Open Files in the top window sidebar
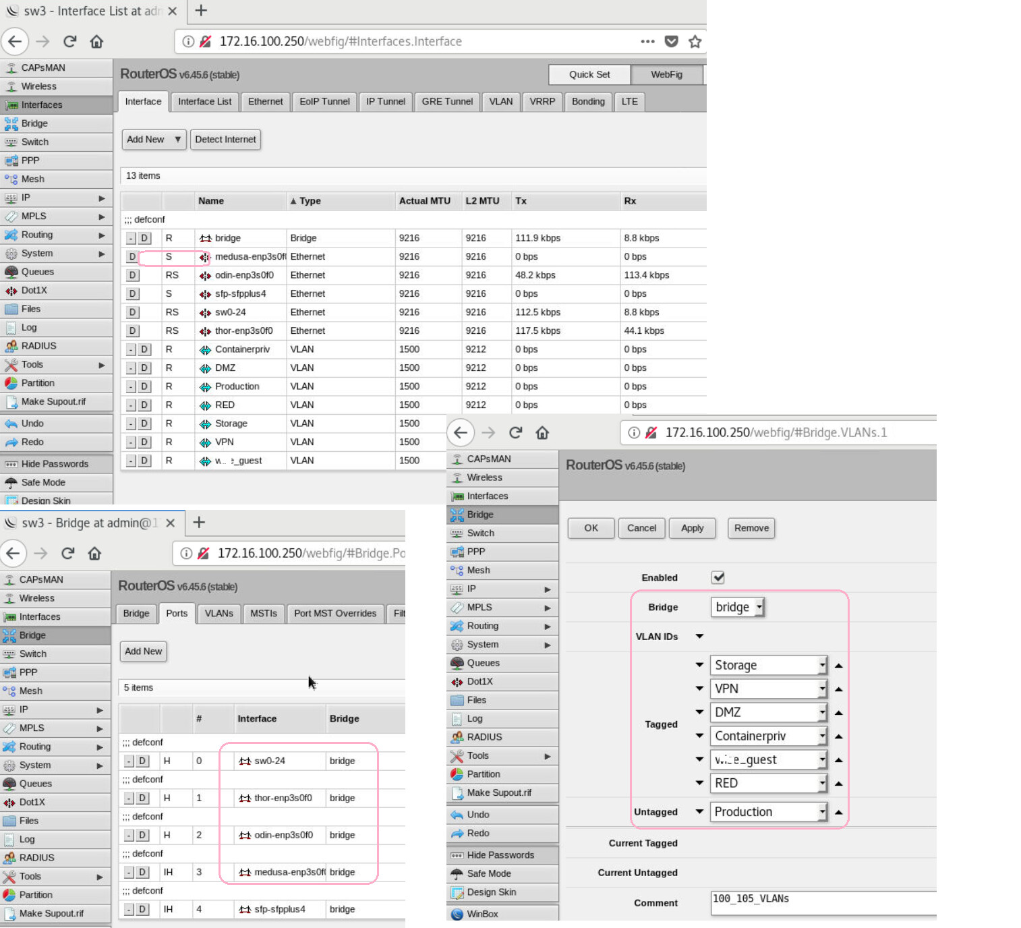The height and width of the screenshot is (928, 1021). point(56,309)
